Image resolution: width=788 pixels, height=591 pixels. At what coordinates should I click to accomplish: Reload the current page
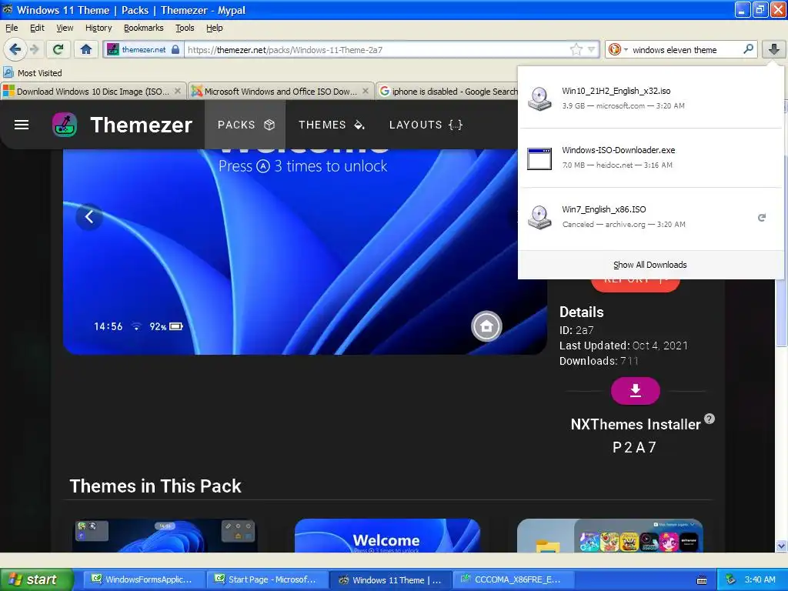[x=58, y=49]
